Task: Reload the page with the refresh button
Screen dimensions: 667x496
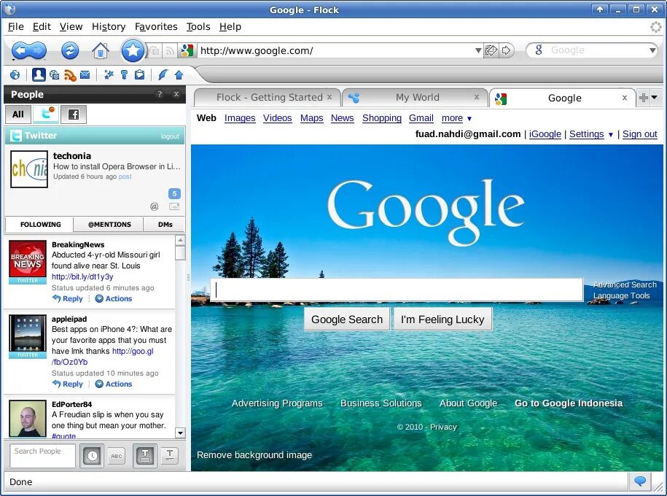Action: coord(70,50)
